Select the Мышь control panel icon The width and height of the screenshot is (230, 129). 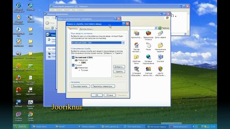(x=148, y=47)
